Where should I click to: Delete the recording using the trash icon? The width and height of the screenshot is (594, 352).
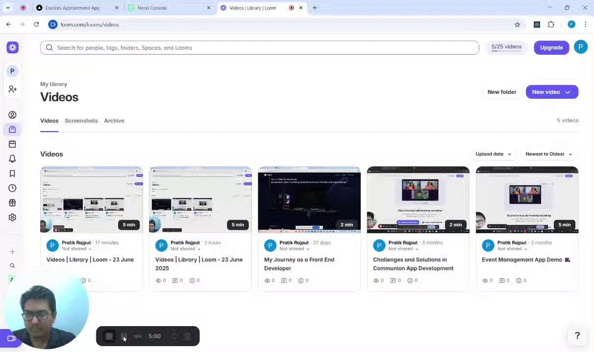[187, 336]
